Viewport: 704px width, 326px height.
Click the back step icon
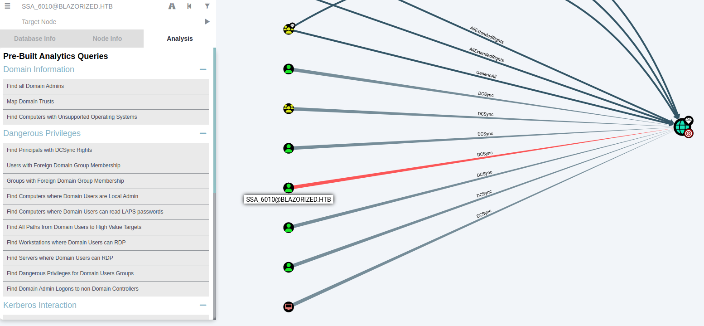(189, 6)
